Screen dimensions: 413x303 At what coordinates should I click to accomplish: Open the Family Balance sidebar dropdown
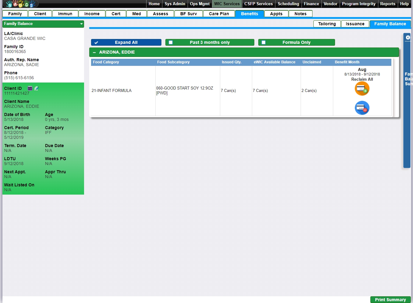click(x=81, y=24)
